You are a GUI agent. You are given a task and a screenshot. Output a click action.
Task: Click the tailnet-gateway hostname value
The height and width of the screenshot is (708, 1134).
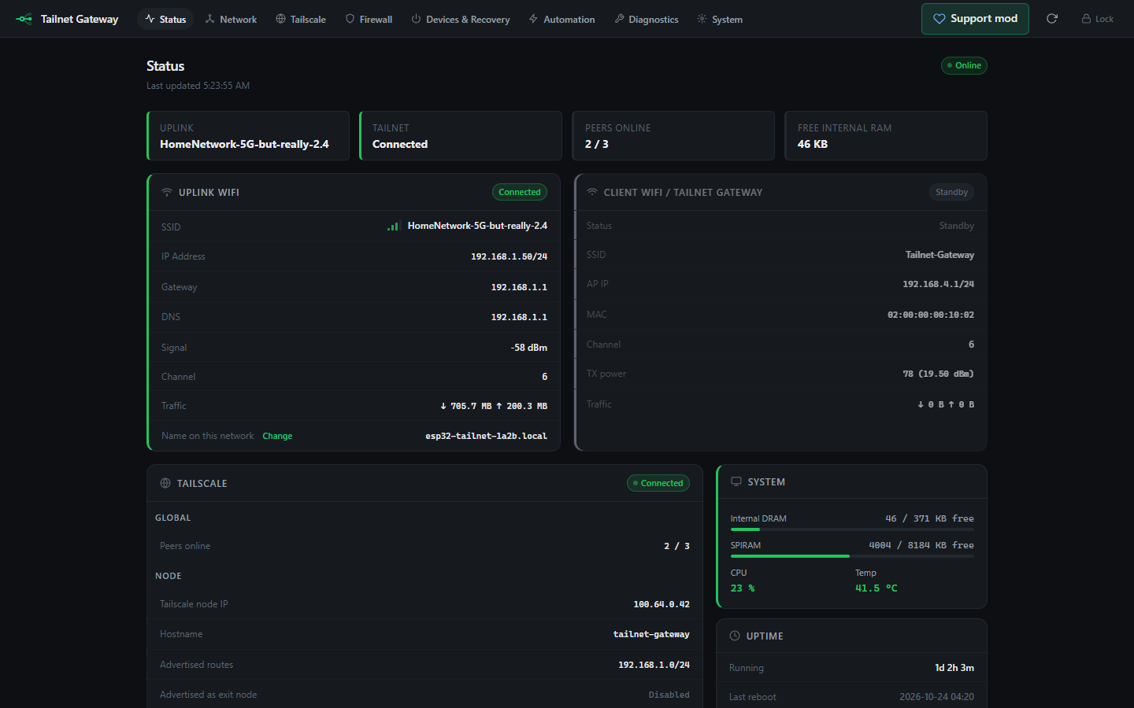pyautogui.click(x=651, y=634)
